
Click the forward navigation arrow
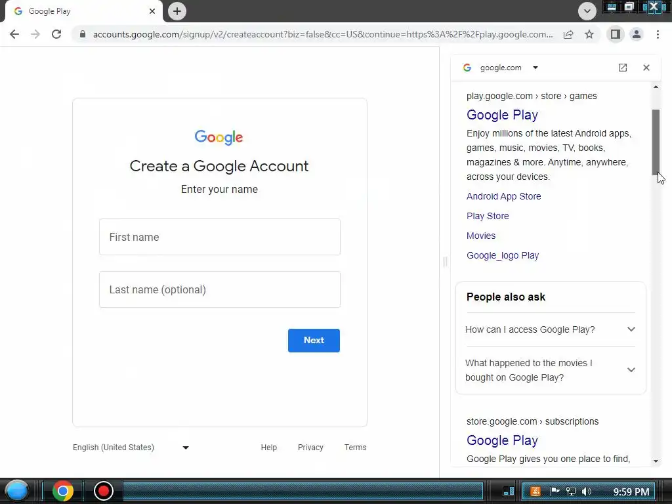[35, 34]
